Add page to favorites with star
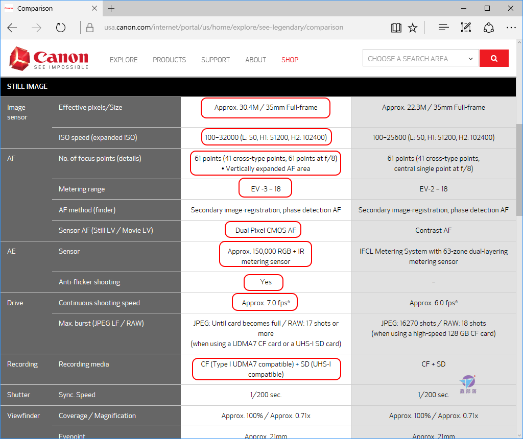The width and height of the screenshot is (523, 439). coord(413,28)
